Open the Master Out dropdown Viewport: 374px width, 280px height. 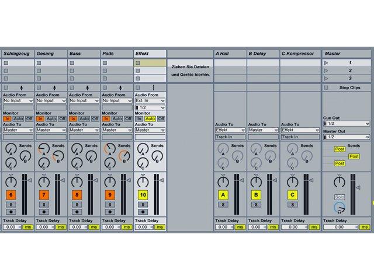coord(347,137)
